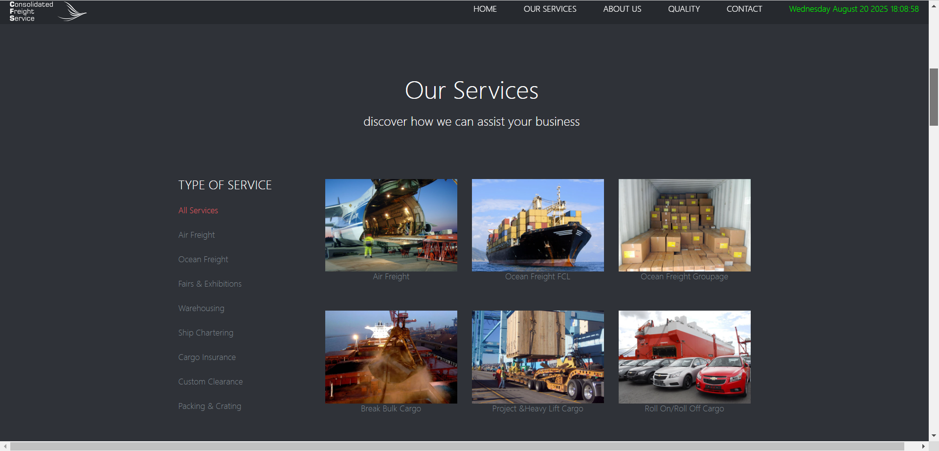Select QUALITY in the top navigation
939x451 pixels.
684,9
